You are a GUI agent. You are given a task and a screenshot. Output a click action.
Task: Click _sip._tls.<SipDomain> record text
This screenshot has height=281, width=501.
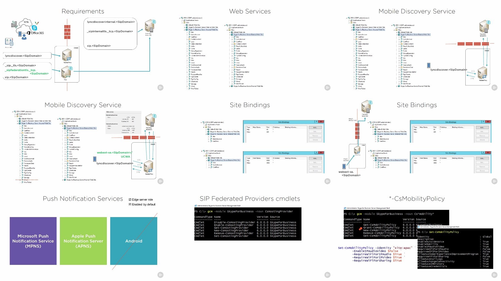[20, 66]
